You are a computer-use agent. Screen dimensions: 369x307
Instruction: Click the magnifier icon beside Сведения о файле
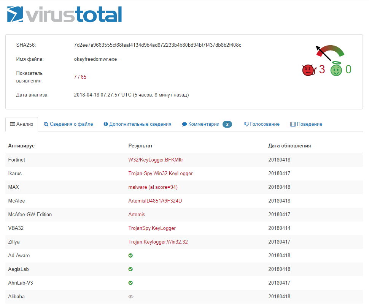click(46, 124)
